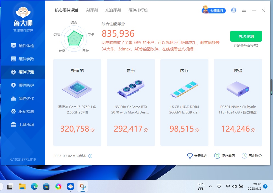
Task: Select 硬件评测 in the sidebar
Action: (x=23, y=72)
